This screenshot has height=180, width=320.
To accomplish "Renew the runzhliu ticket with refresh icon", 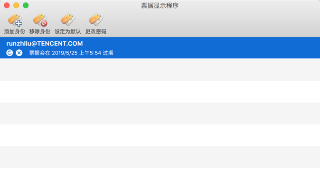I will point(9,53).
